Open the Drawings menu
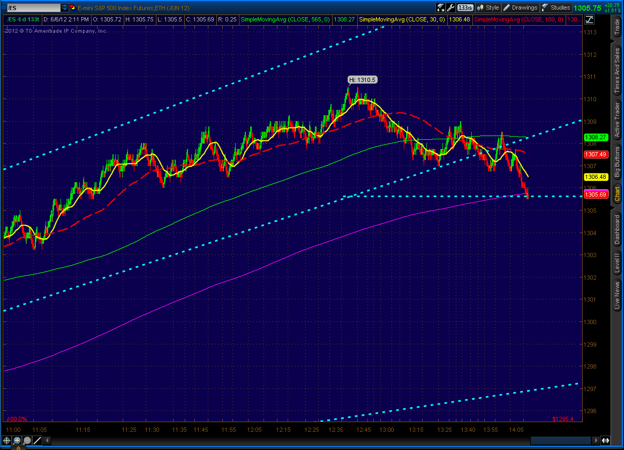Viewport: 624px width, 450px height. [521, 7]
